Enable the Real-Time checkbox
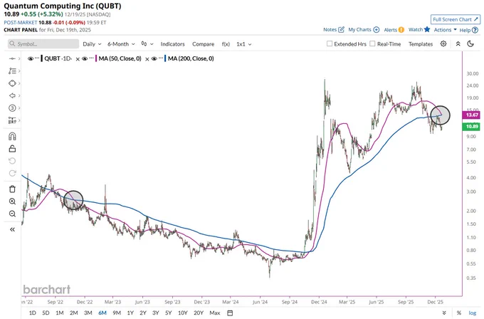 pos(372,44)
